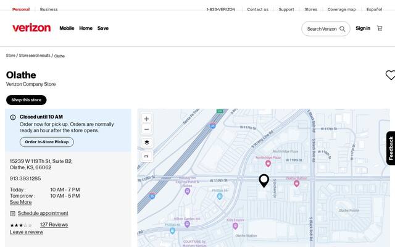This screenshot has height=247, width=395.
Task: Open Contact us link
Action: pyautogui.click(x=258, y=10)
